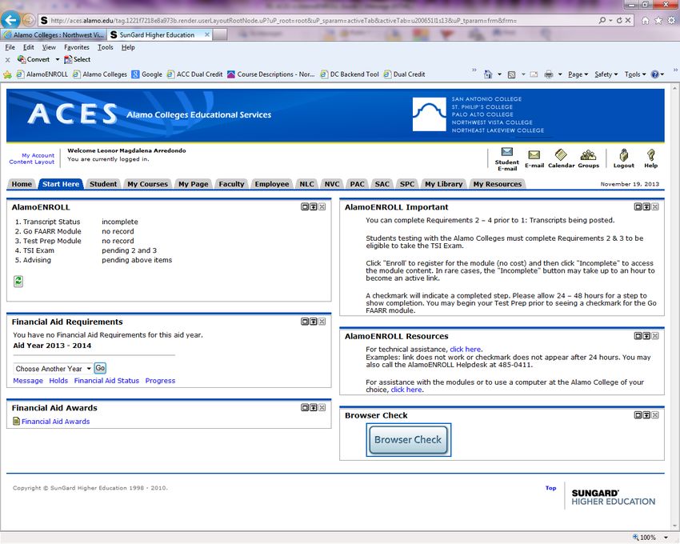The width and height of the screenshot is (680, 544).
Task: Switch to the Faculty tab
Action: pos(231,184)
